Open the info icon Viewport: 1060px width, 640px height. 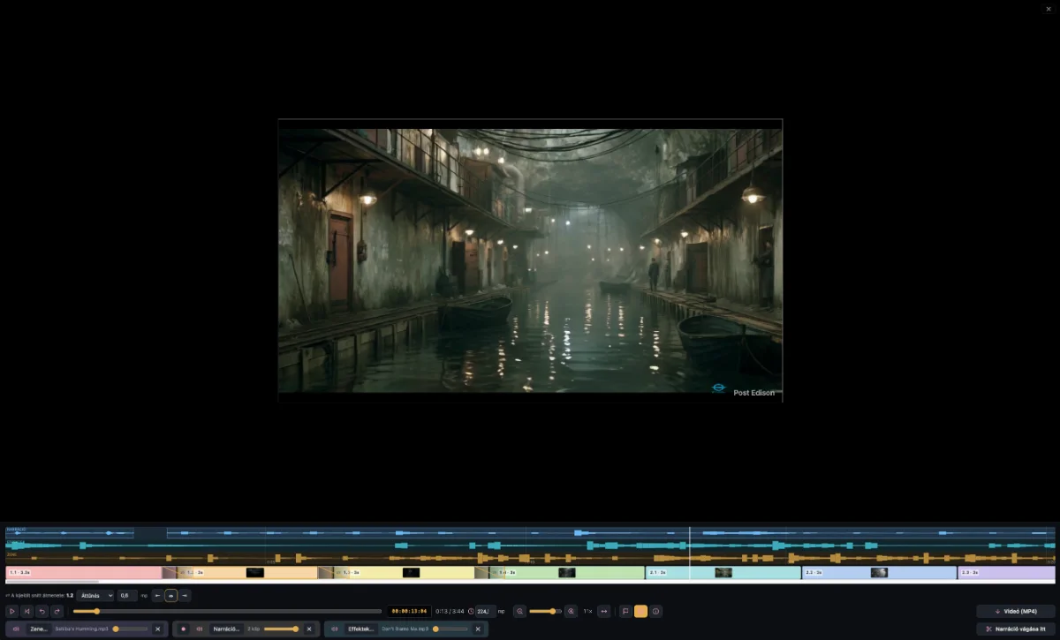coord(655,611)
